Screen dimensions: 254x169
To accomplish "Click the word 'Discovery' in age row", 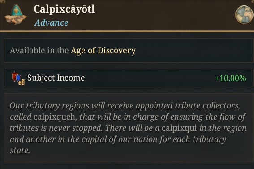I will (x=116, y=51).
